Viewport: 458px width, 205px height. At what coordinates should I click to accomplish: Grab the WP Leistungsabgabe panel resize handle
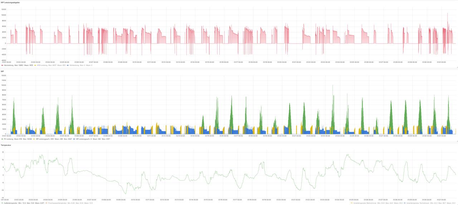point(457,67)
